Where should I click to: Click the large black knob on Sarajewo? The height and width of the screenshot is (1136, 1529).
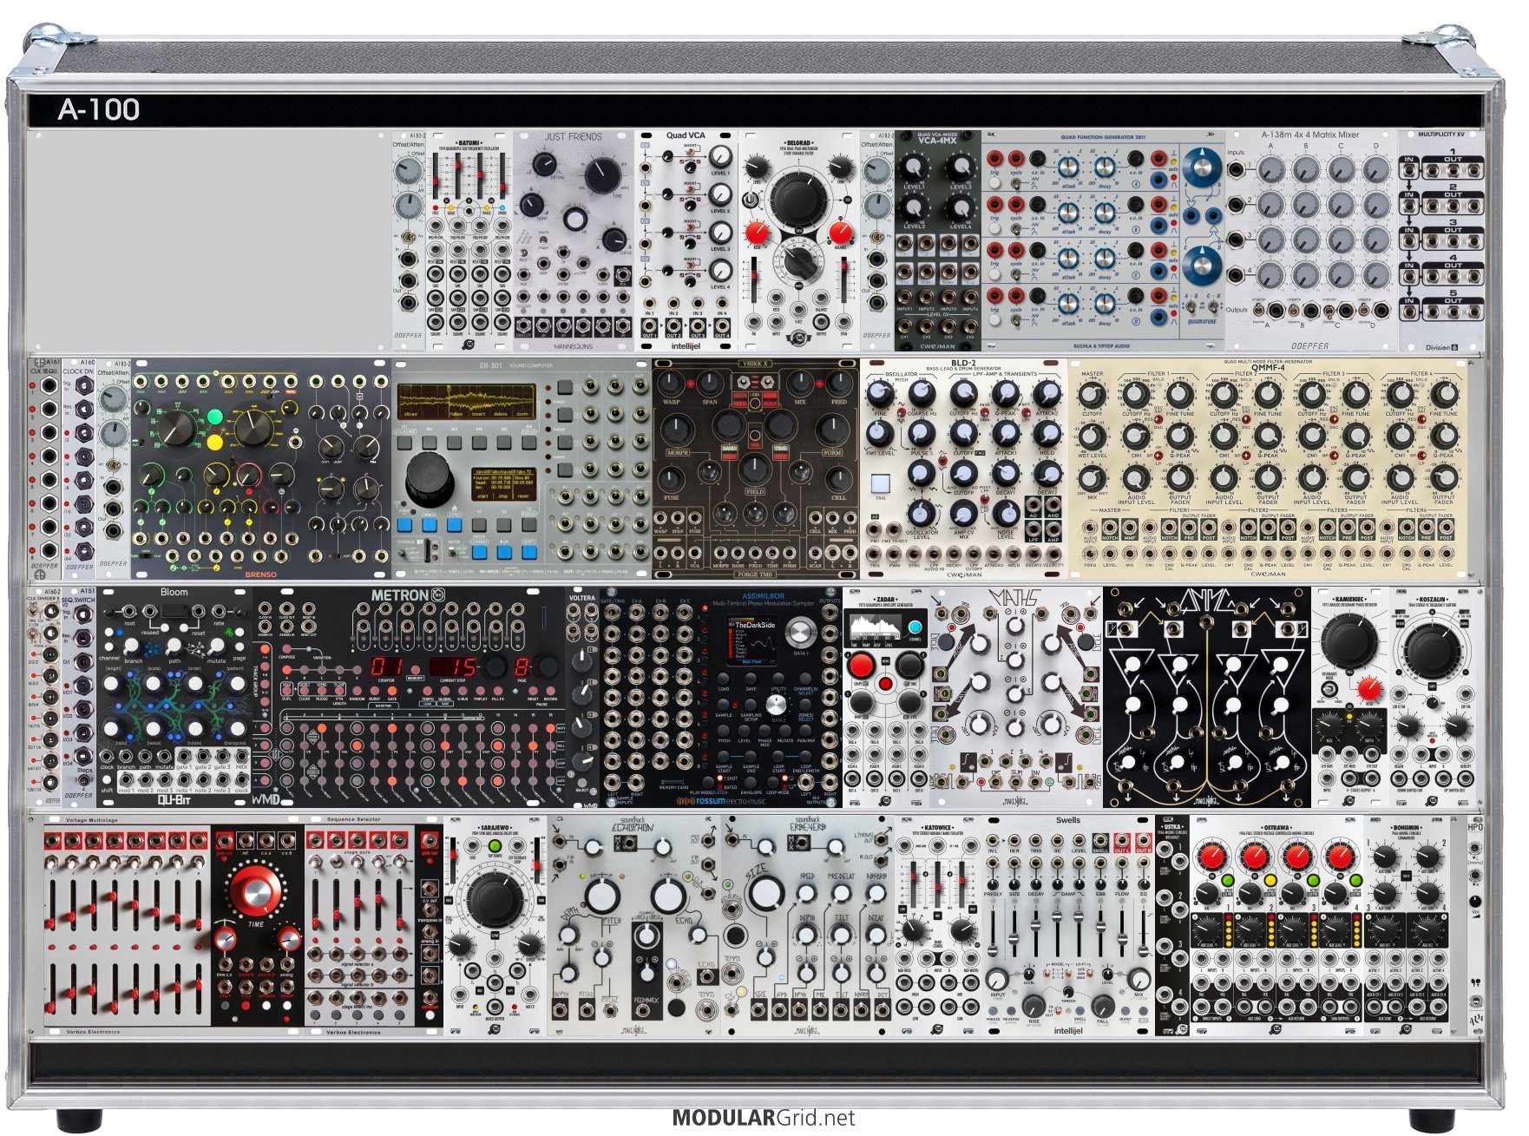tap(494, 900)
